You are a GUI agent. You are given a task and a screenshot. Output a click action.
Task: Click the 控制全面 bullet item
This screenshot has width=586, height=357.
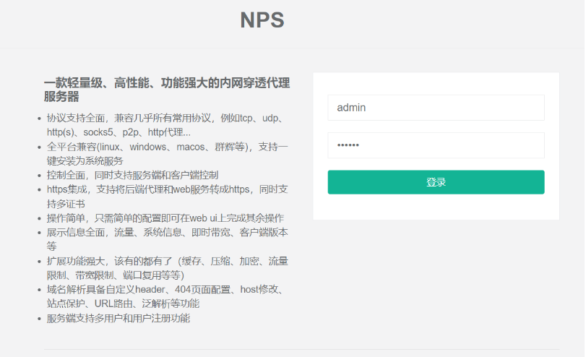(x=132, y=175)
